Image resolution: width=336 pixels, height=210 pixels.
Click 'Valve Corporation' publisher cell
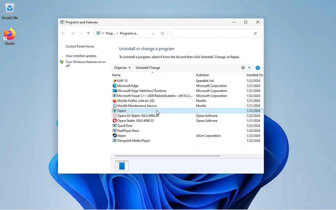tap(208, 136)
